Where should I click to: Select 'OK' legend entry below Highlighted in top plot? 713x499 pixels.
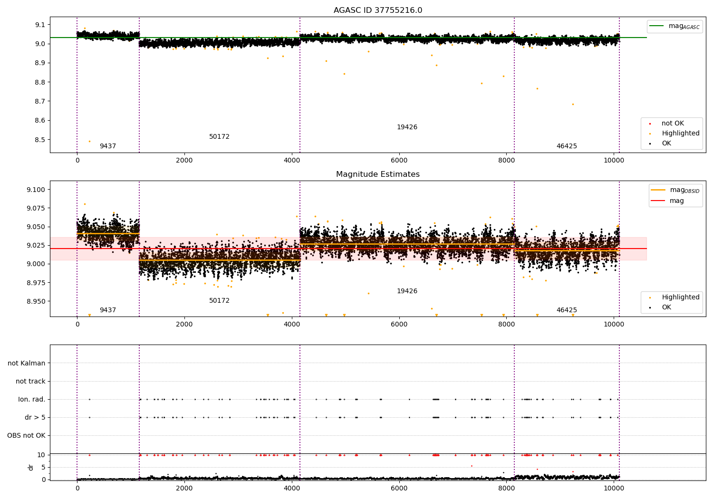666,144
